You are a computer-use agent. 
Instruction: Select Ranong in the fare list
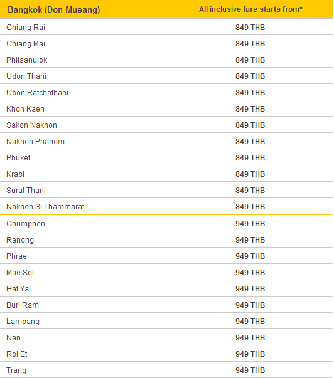pyautogui.click(x=20, y=240)
